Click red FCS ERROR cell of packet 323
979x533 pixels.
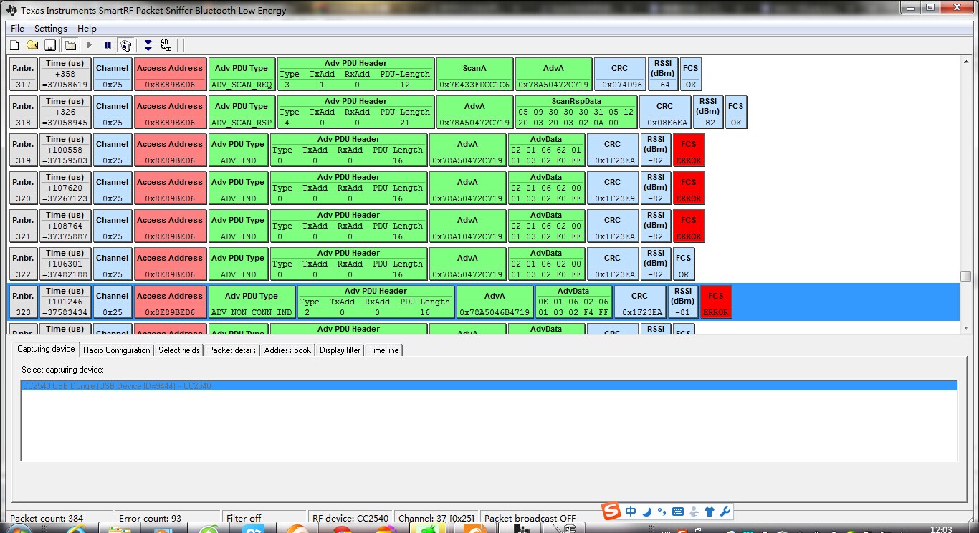[x=716, y=302]
